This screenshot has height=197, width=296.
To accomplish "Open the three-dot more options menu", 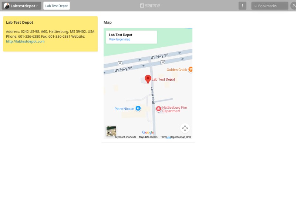I will tap(242, 6).
